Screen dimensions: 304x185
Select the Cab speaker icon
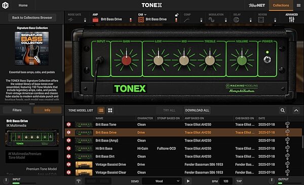click(141, 20)
